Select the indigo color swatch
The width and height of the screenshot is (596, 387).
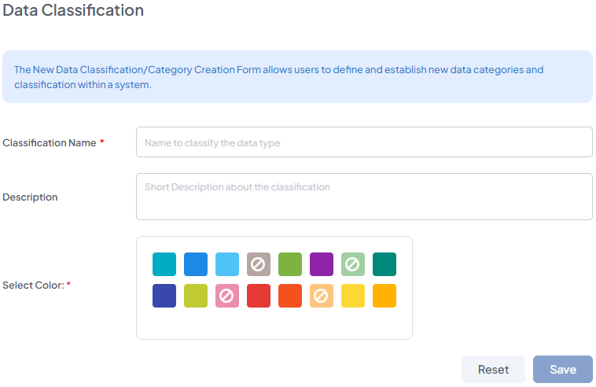pos(164,296)
